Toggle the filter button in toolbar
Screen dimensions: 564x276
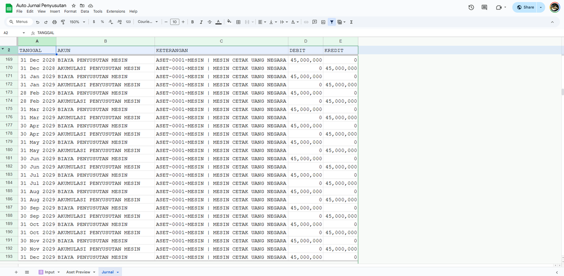pos(332,22)
